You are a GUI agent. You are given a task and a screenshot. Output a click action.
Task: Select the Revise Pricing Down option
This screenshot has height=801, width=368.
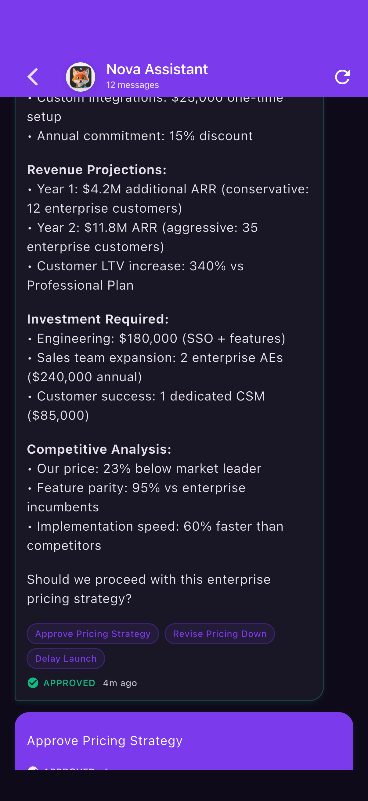[x=220, y=634]
